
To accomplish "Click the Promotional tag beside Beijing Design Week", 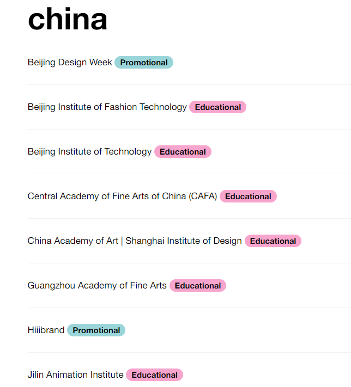I will (x=144, y=63).
